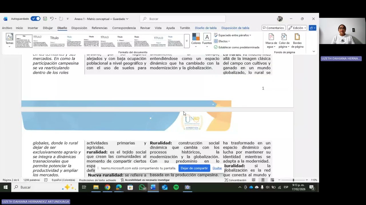Switch to the Disposición tab
366x205 pixels.
coord(79,28)
